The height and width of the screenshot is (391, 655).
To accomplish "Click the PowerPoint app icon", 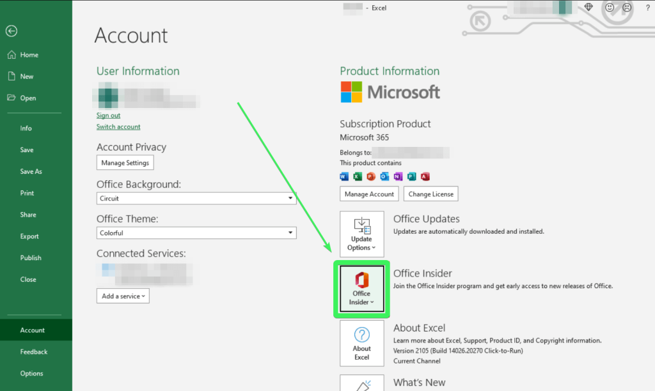I will 371,176.
